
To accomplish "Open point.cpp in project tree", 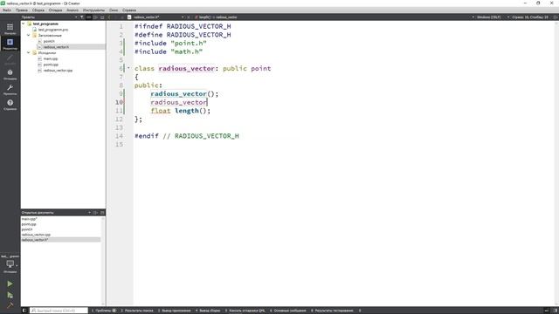I will [51, 65].
